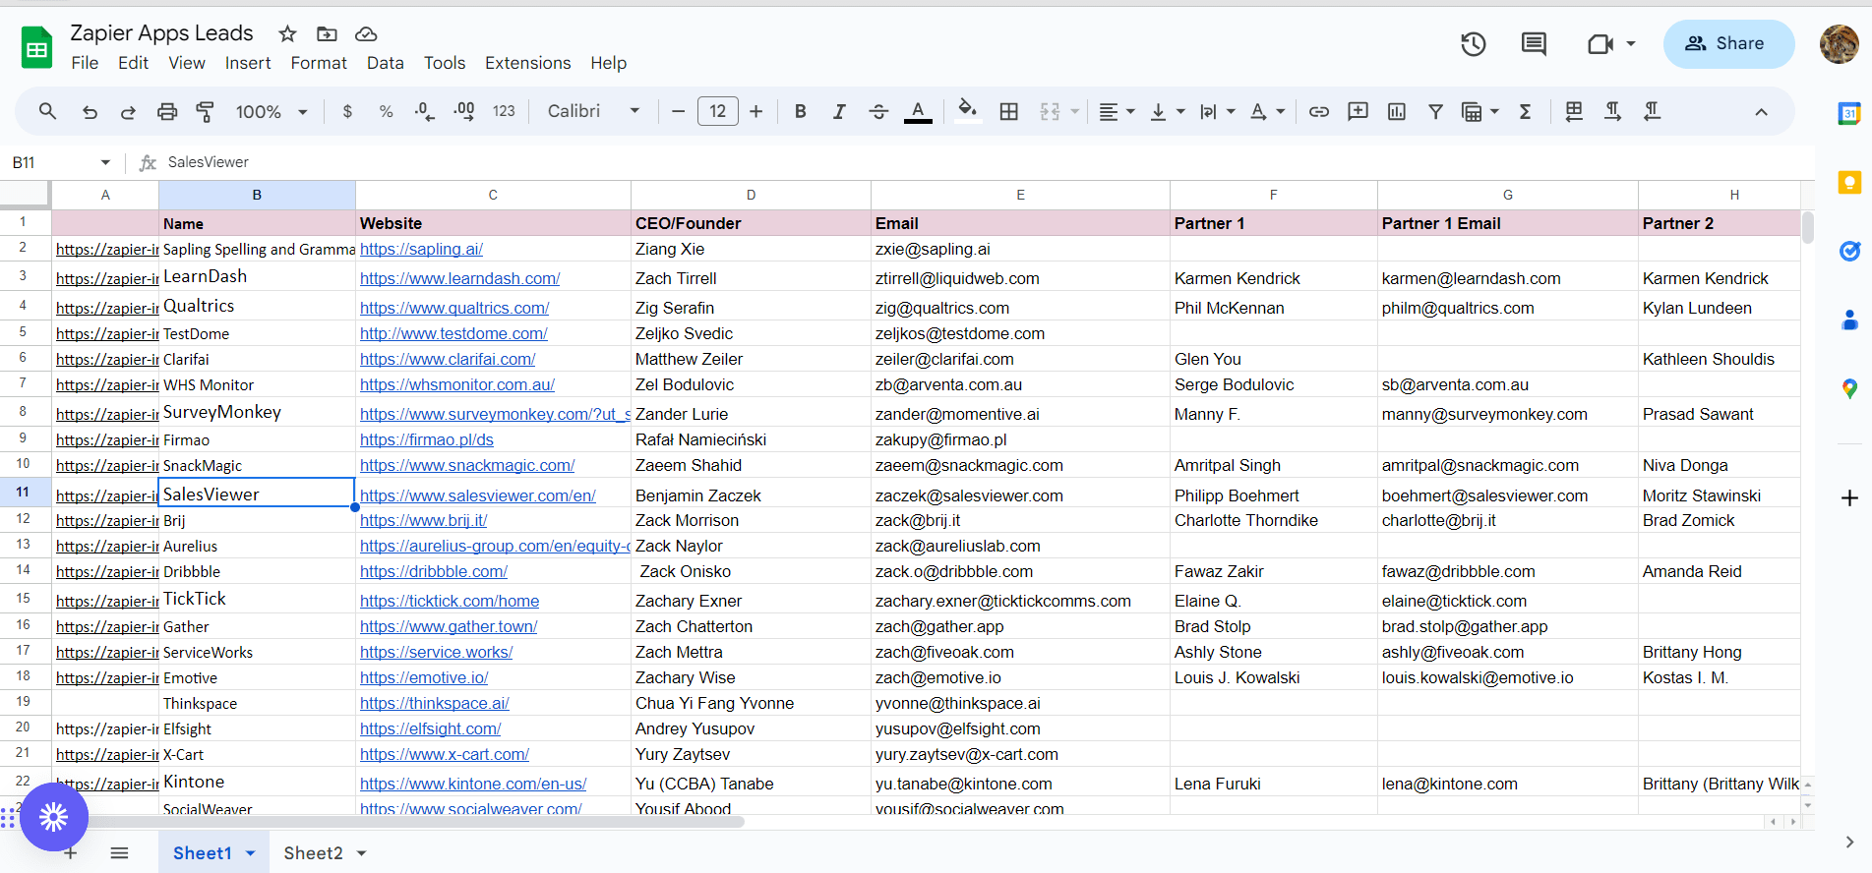Open fill color picker
The height and width of the screenshot is (873, 1872).
pos(968,111)
